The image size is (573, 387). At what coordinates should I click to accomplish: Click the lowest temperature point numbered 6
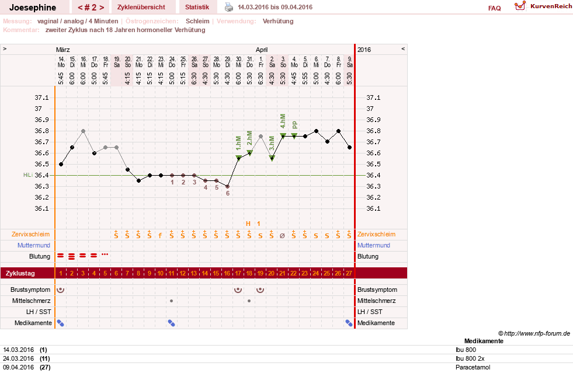click(227, 187)
